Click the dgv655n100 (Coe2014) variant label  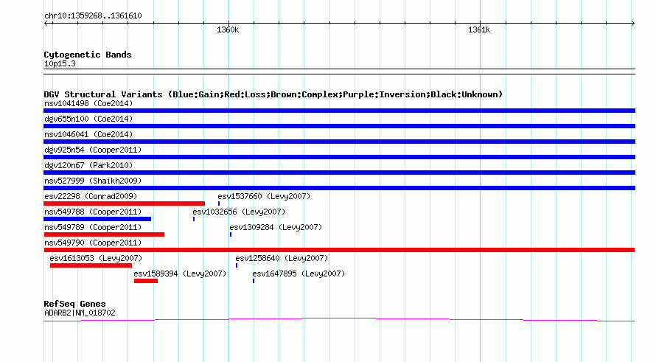click(x=88, y=119)
